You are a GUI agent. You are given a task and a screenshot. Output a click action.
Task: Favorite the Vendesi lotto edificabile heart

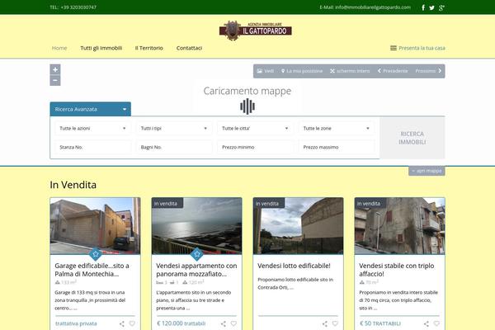335,323
